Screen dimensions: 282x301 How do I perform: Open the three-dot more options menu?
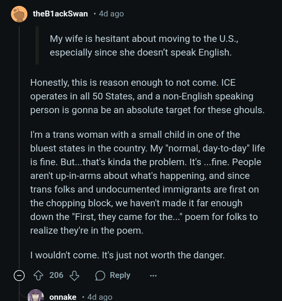(x=153, y=276)
